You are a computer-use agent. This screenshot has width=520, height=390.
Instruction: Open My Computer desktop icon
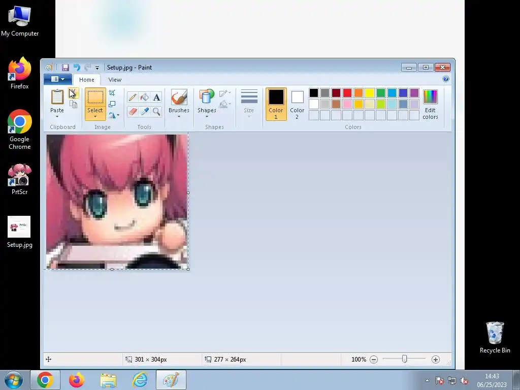click(20, 20)
